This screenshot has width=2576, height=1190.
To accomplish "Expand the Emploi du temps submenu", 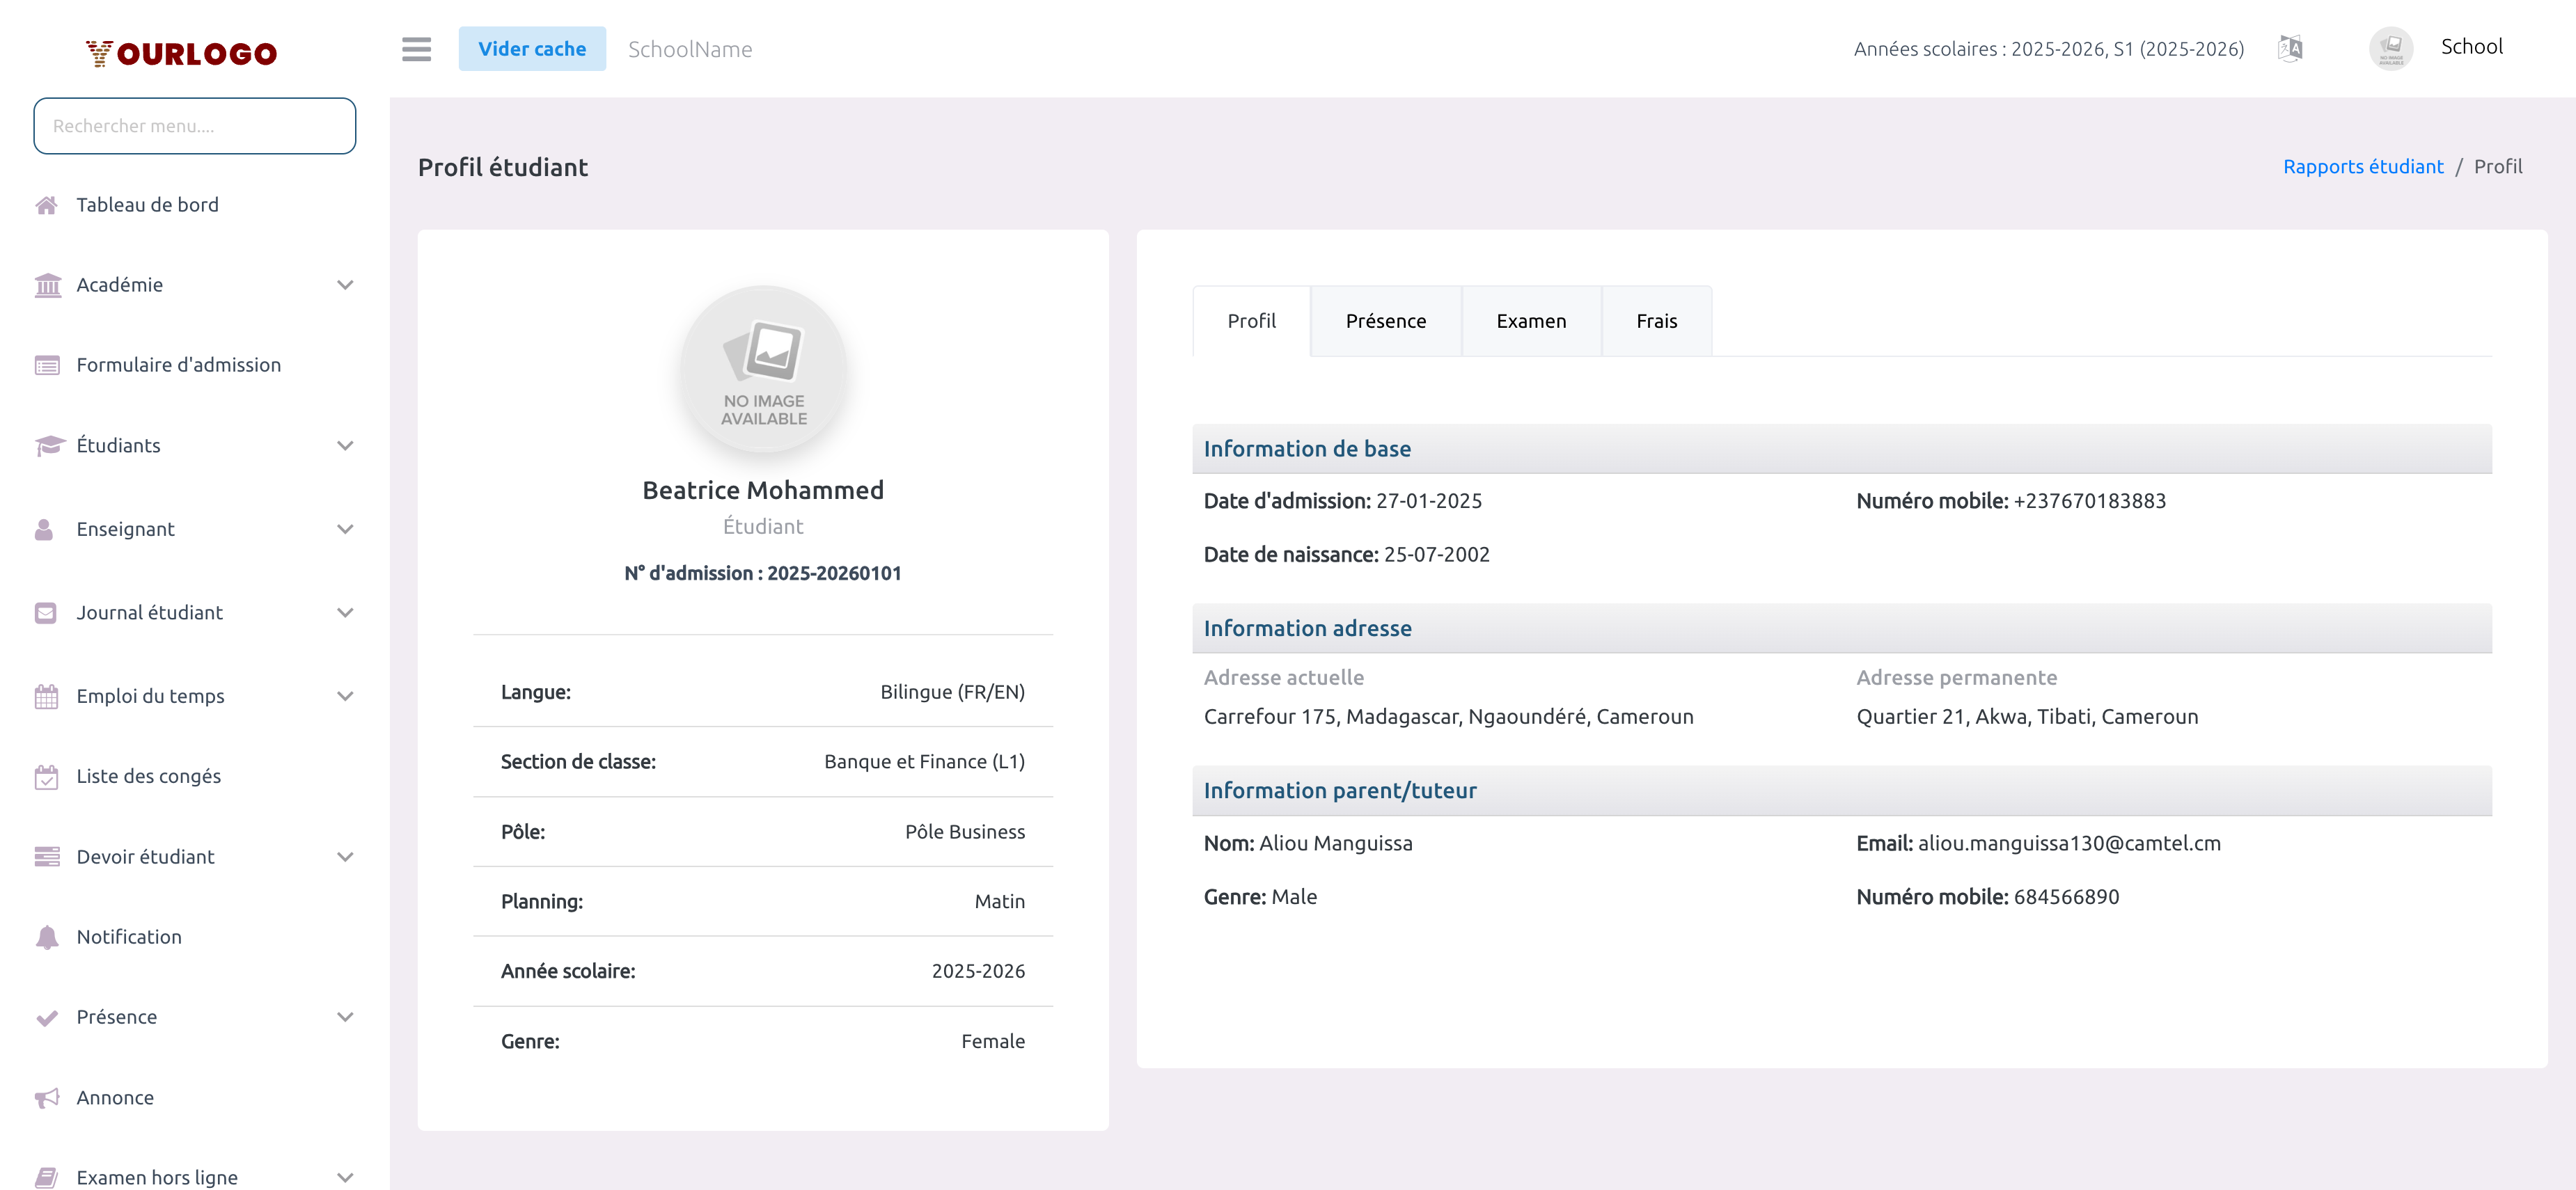I will (345, 697).
